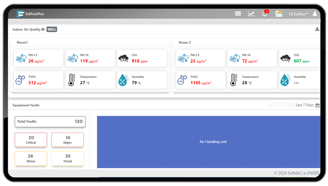The image size is (328, 186).
Task: Click the Room 2 humidity droplet icon
Action: [x=285, y=80]
